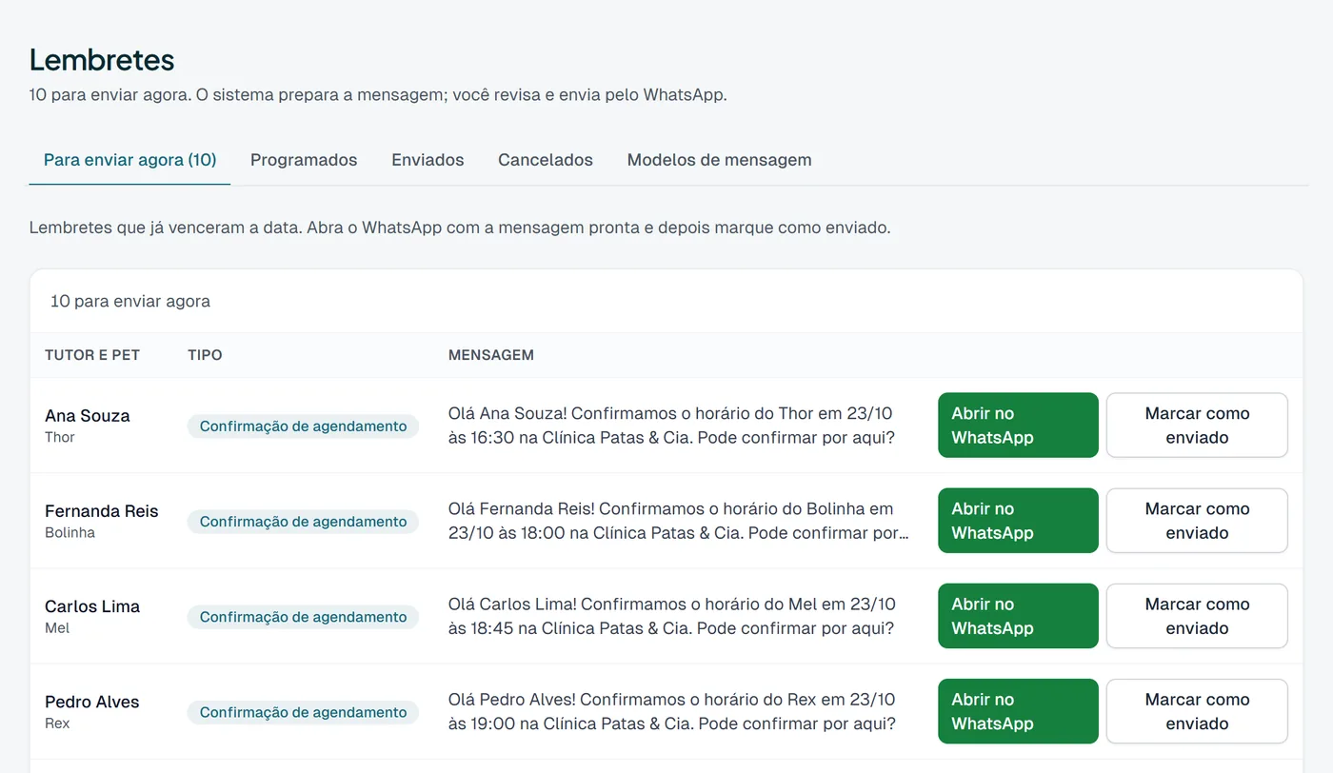Click the TIPO column header
This screenshot has height=773, width=1333.
coord(205,355)
